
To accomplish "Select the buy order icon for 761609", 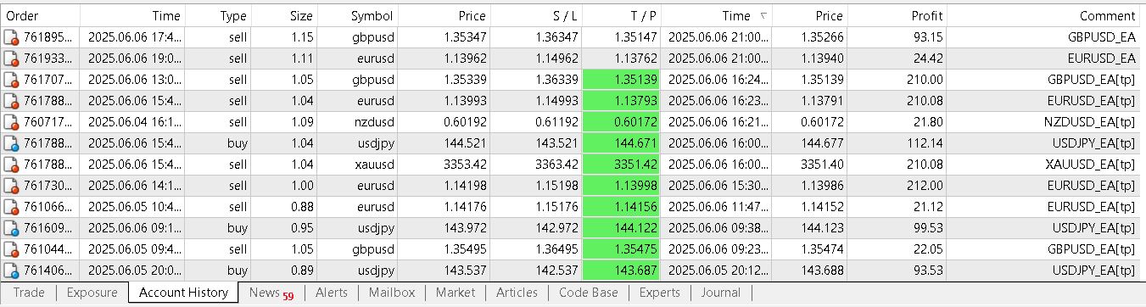I will [11, 228].
